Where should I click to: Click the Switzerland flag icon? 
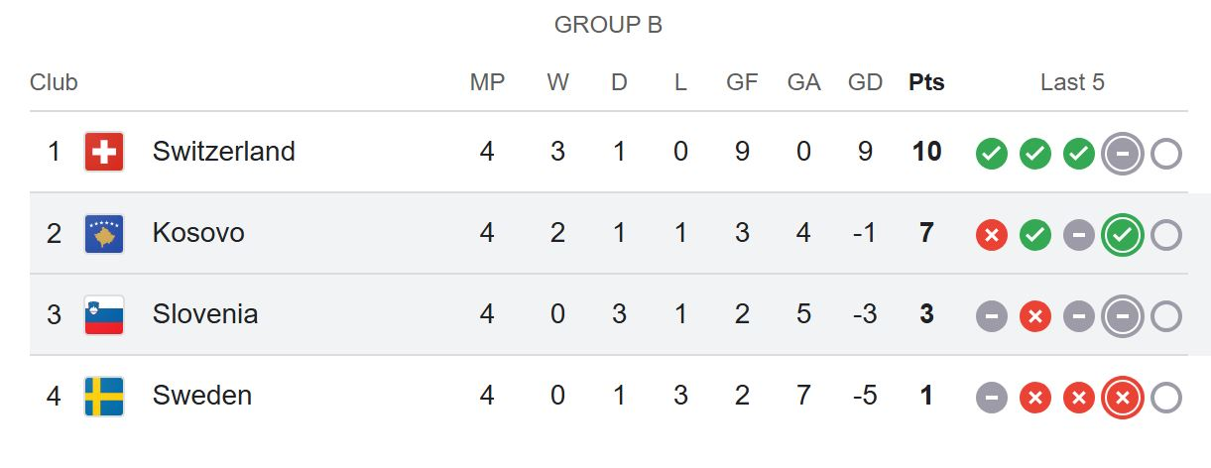click(x=104, y=153)
